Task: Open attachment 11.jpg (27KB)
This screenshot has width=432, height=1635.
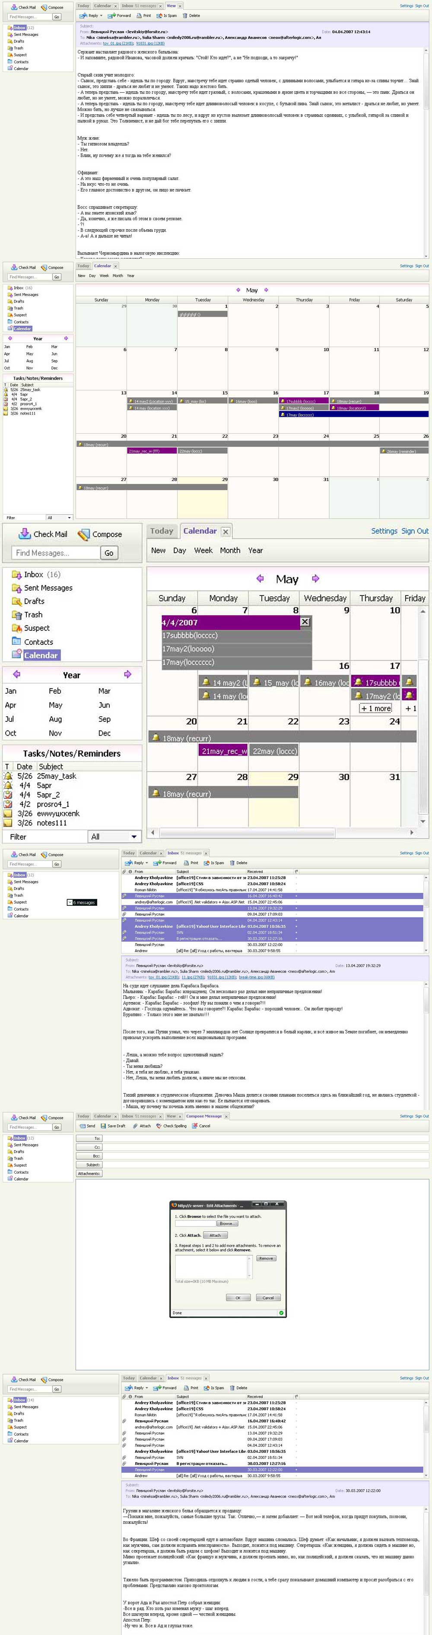Action: click(x=193, y=977)
